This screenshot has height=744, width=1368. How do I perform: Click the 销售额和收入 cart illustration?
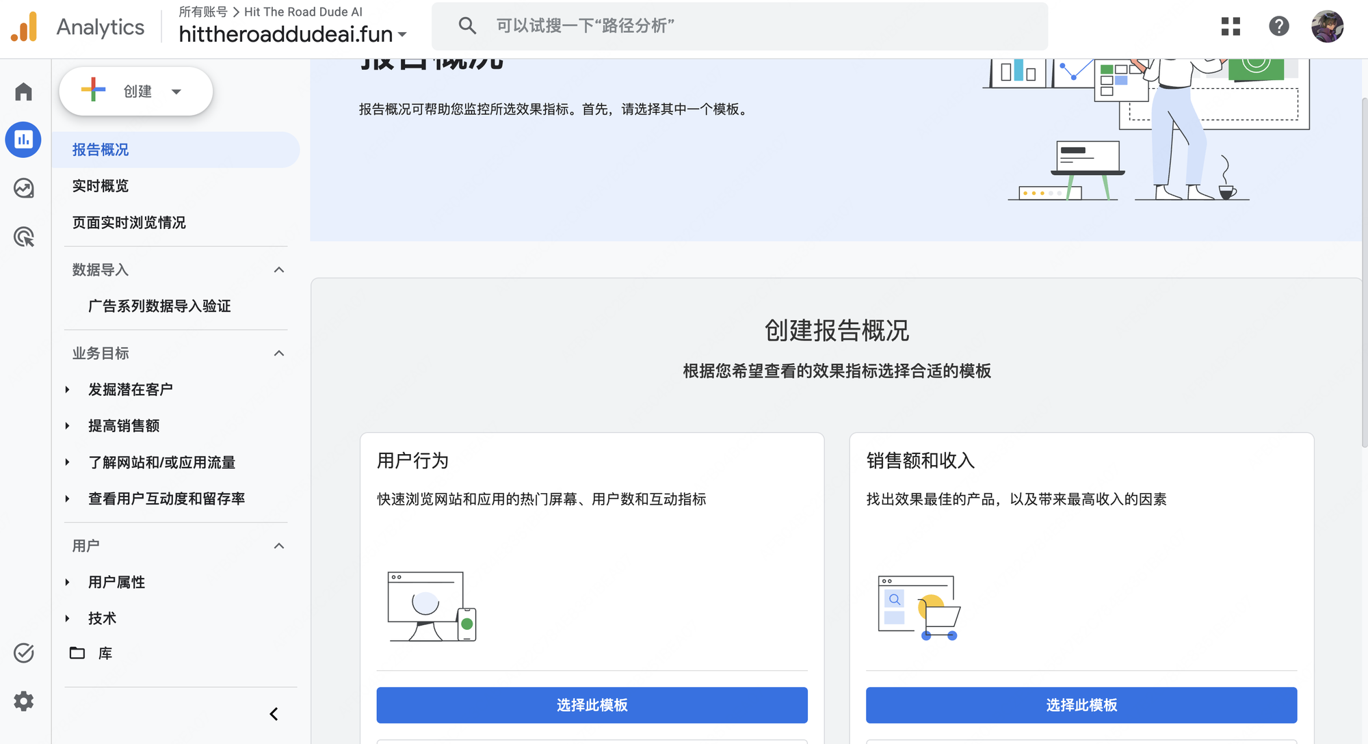(919, 607)
